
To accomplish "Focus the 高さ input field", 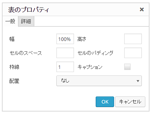I will click(x=133, y=39).
